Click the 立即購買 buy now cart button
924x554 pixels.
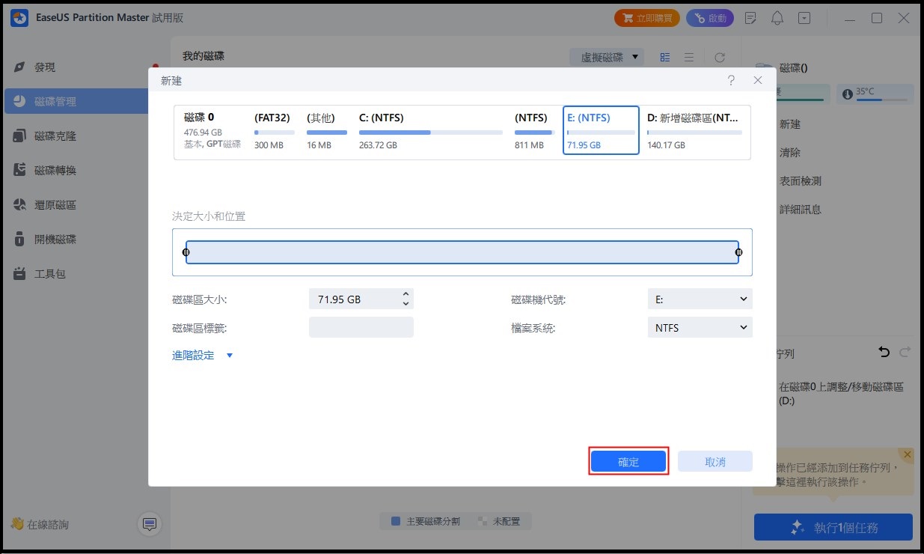click(647, 18)
